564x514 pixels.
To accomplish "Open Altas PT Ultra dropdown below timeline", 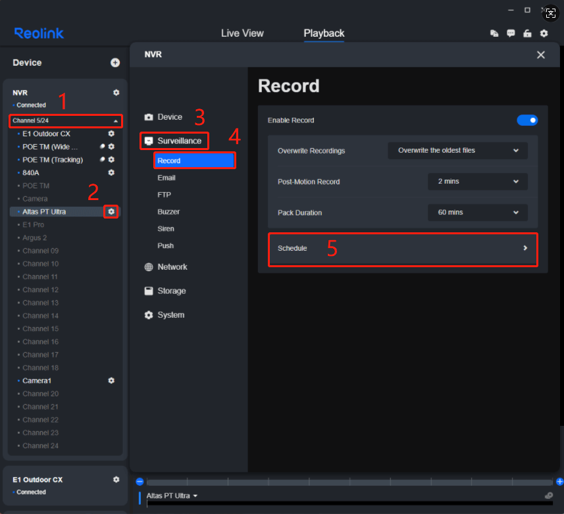I will tap(172, 496).
